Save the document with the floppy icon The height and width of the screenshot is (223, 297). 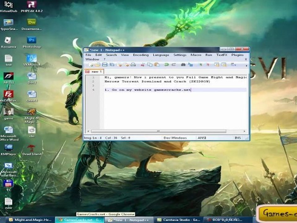105,65
